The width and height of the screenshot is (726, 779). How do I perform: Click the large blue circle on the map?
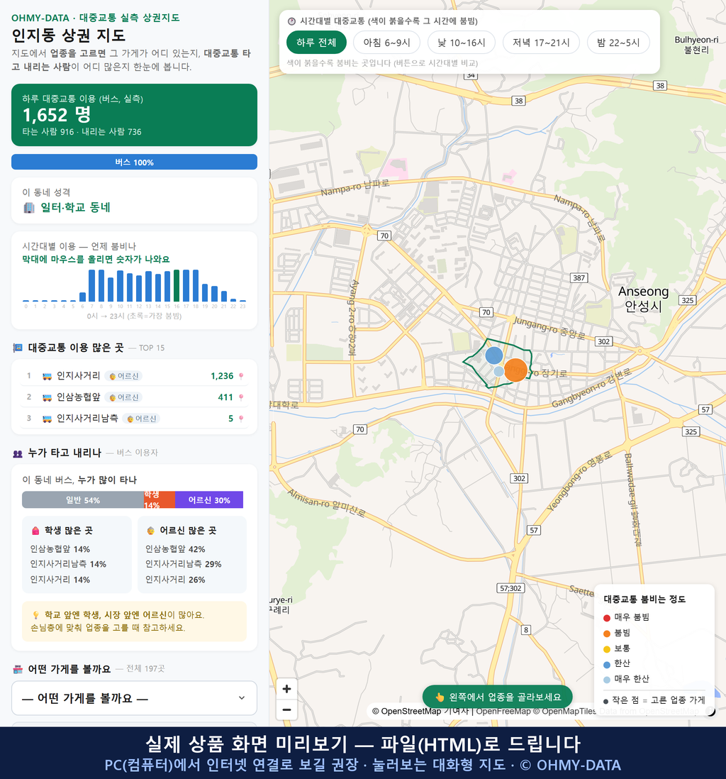click(x=493, y=355)
